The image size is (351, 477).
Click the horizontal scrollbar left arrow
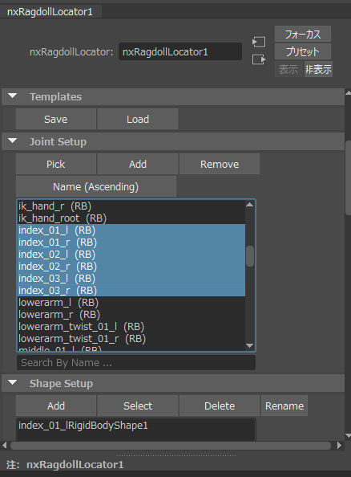click(x=4, y=446)
